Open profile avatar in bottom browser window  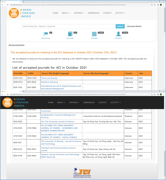(161, 94)
